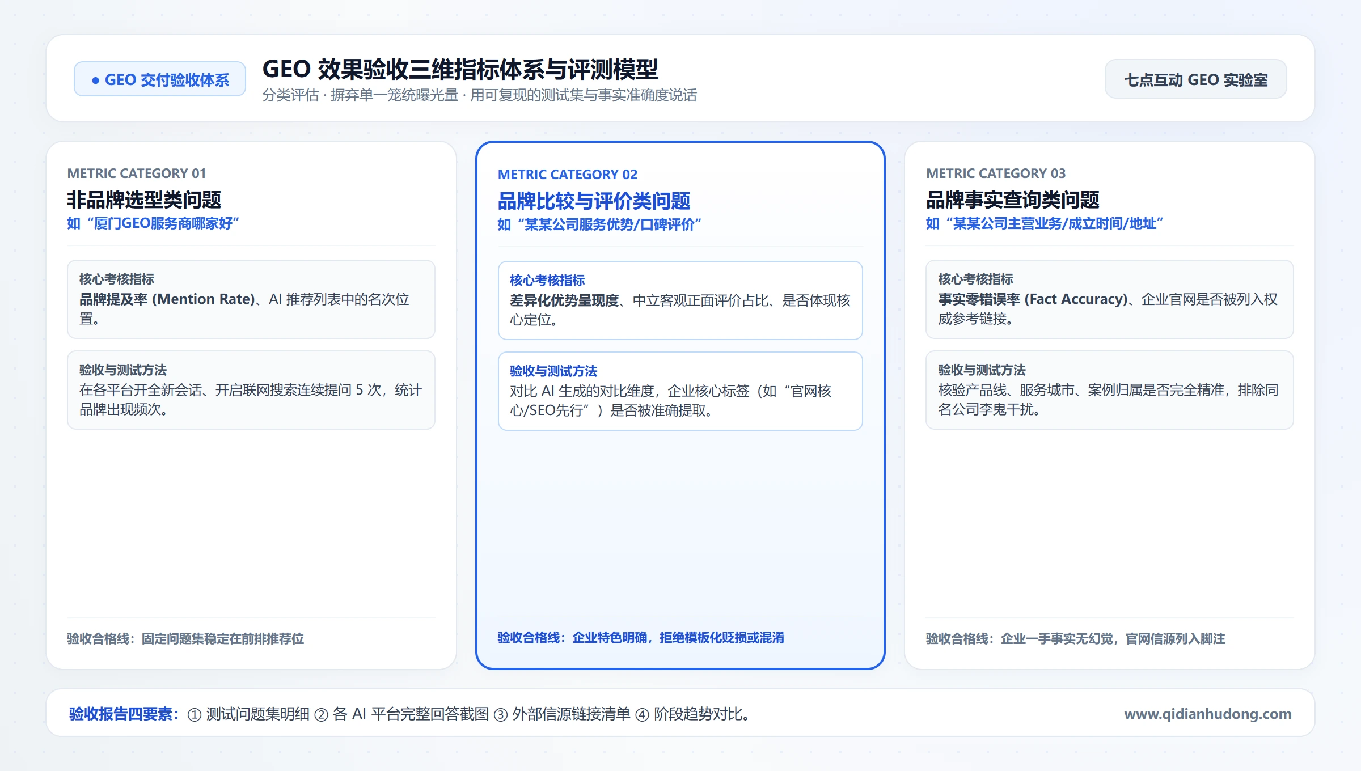Click 验收合格线：企业特色明确，拒绝模板化贬损或混淆

(x=641, y=638)
